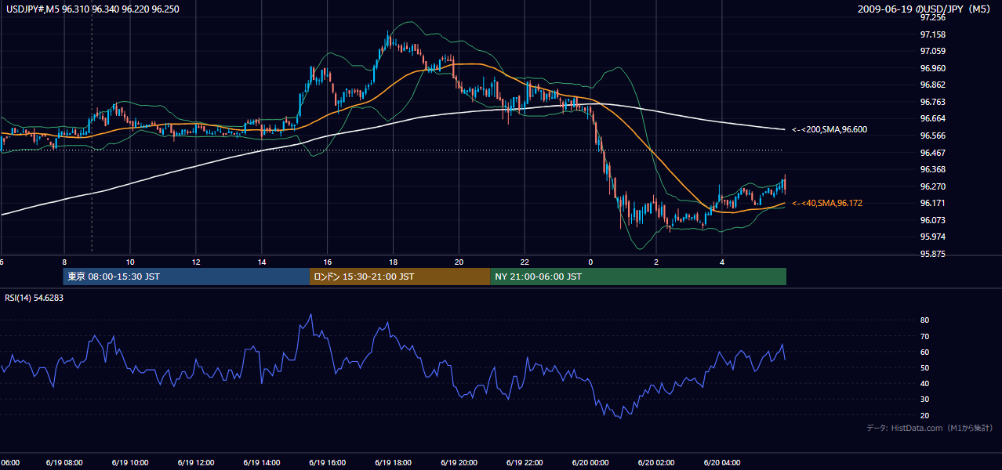This screenshot has width=1002, height=470.
Task: Click the 40 SMA 96.172 label
Action: tap(826, 203)
